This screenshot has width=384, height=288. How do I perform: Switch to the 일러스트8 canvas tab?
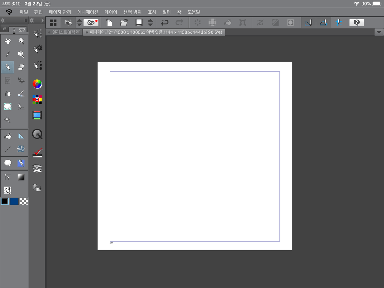tap(66, 32)
